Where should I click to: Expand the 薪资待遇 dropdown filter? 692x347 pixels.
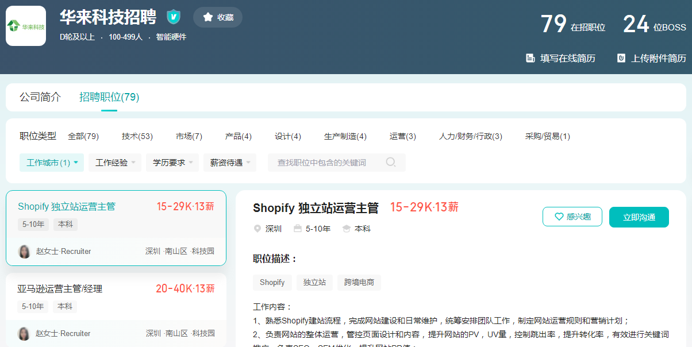click(x=230, y=163)
